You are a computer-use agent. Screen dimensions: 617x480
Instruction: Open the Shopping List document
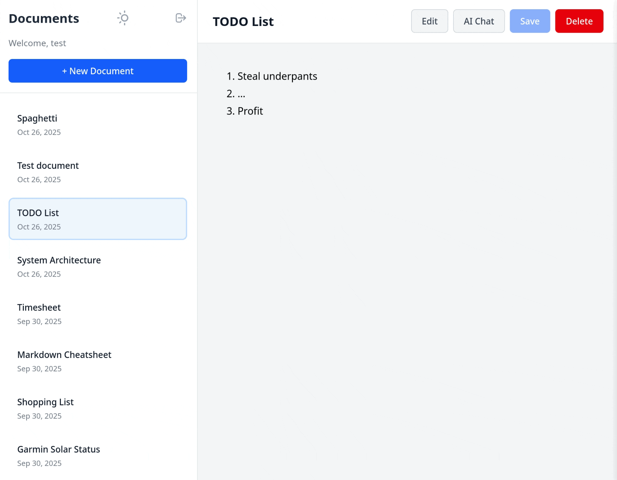coord(98,408)
